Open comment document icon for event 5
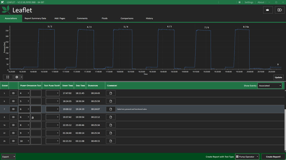 (111, 93)
